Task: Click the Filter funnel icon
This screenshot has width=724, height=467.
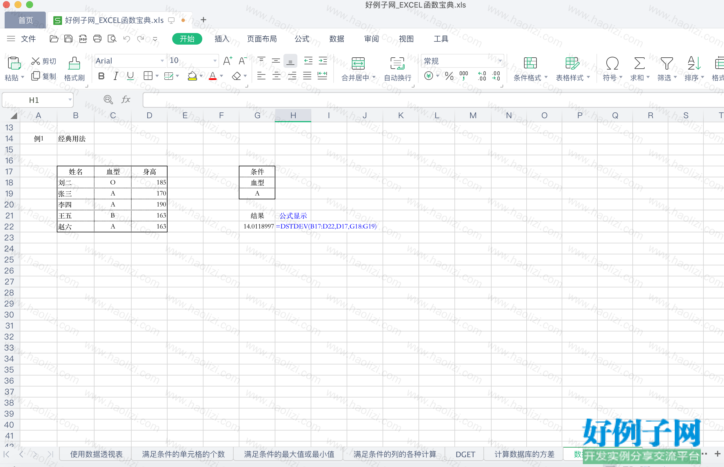Action: coord(667,63)
